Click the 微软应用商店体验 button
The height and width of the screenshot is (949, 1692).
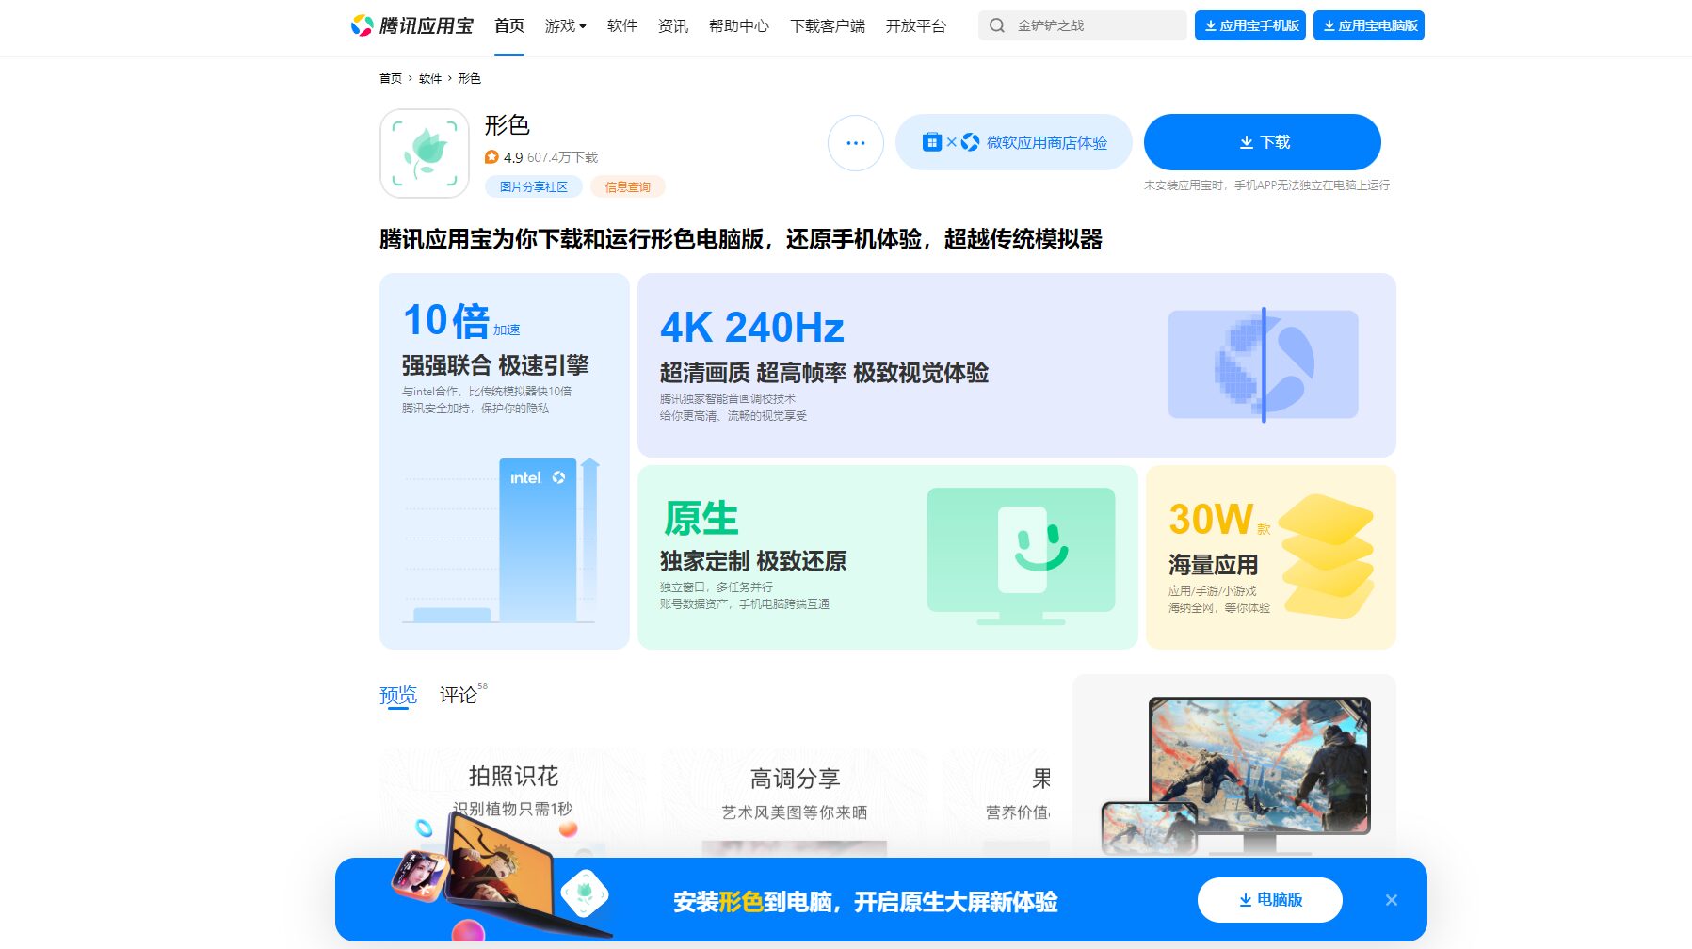coord(1014,142)
